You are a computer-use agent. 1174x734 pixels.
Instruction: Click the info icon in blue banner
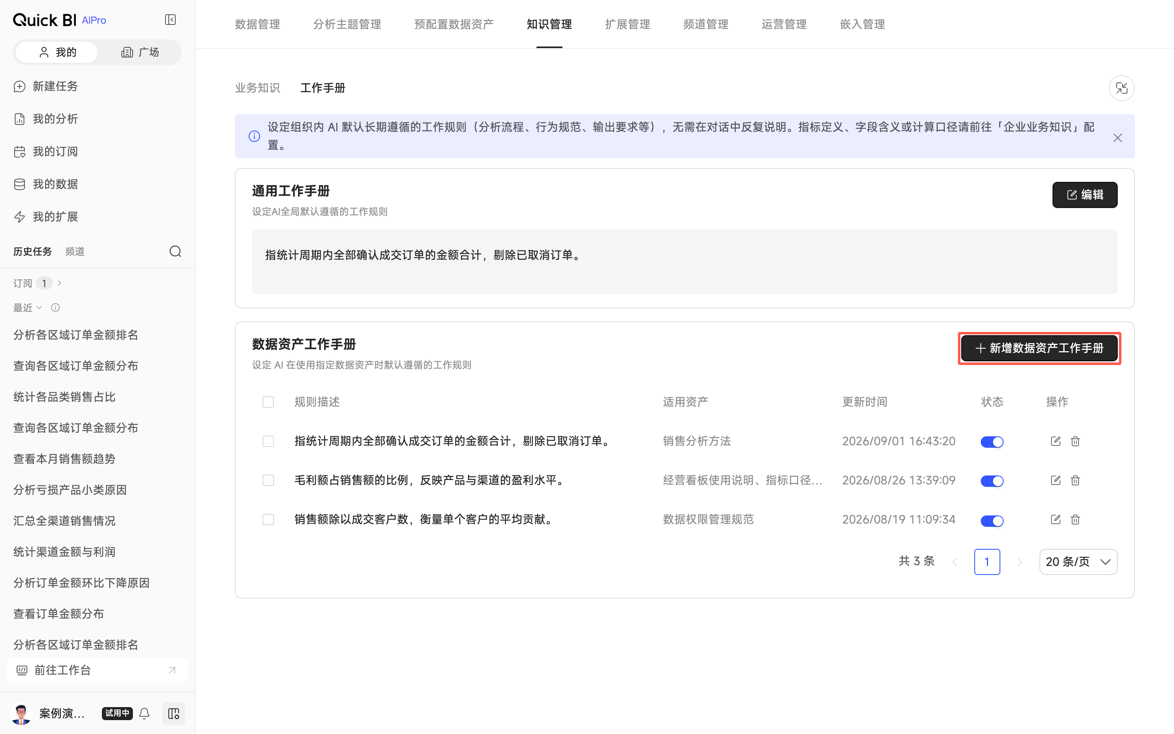click(254, 136)
